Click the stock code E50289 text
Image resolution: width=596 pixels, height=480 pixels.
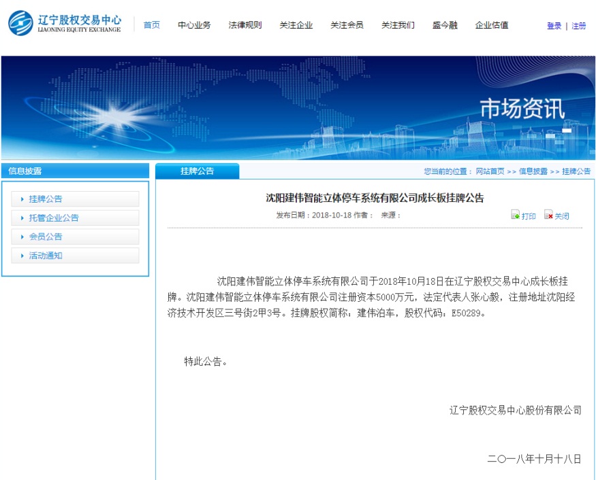pos(466,313)
